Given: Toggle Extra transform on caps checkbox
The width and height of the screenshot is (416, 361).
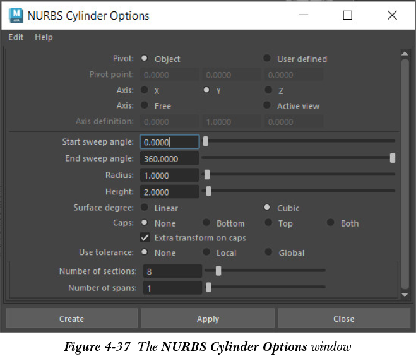Looking at the screenshot, I should click(x=145, y=238).
